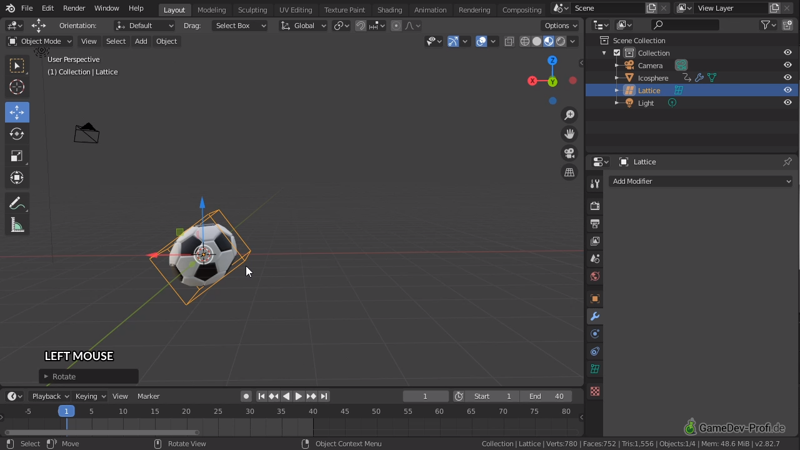Open the Object Constraints properties tab
The image size is (800, 450).
pyautogui.click(x=595, y=351)
